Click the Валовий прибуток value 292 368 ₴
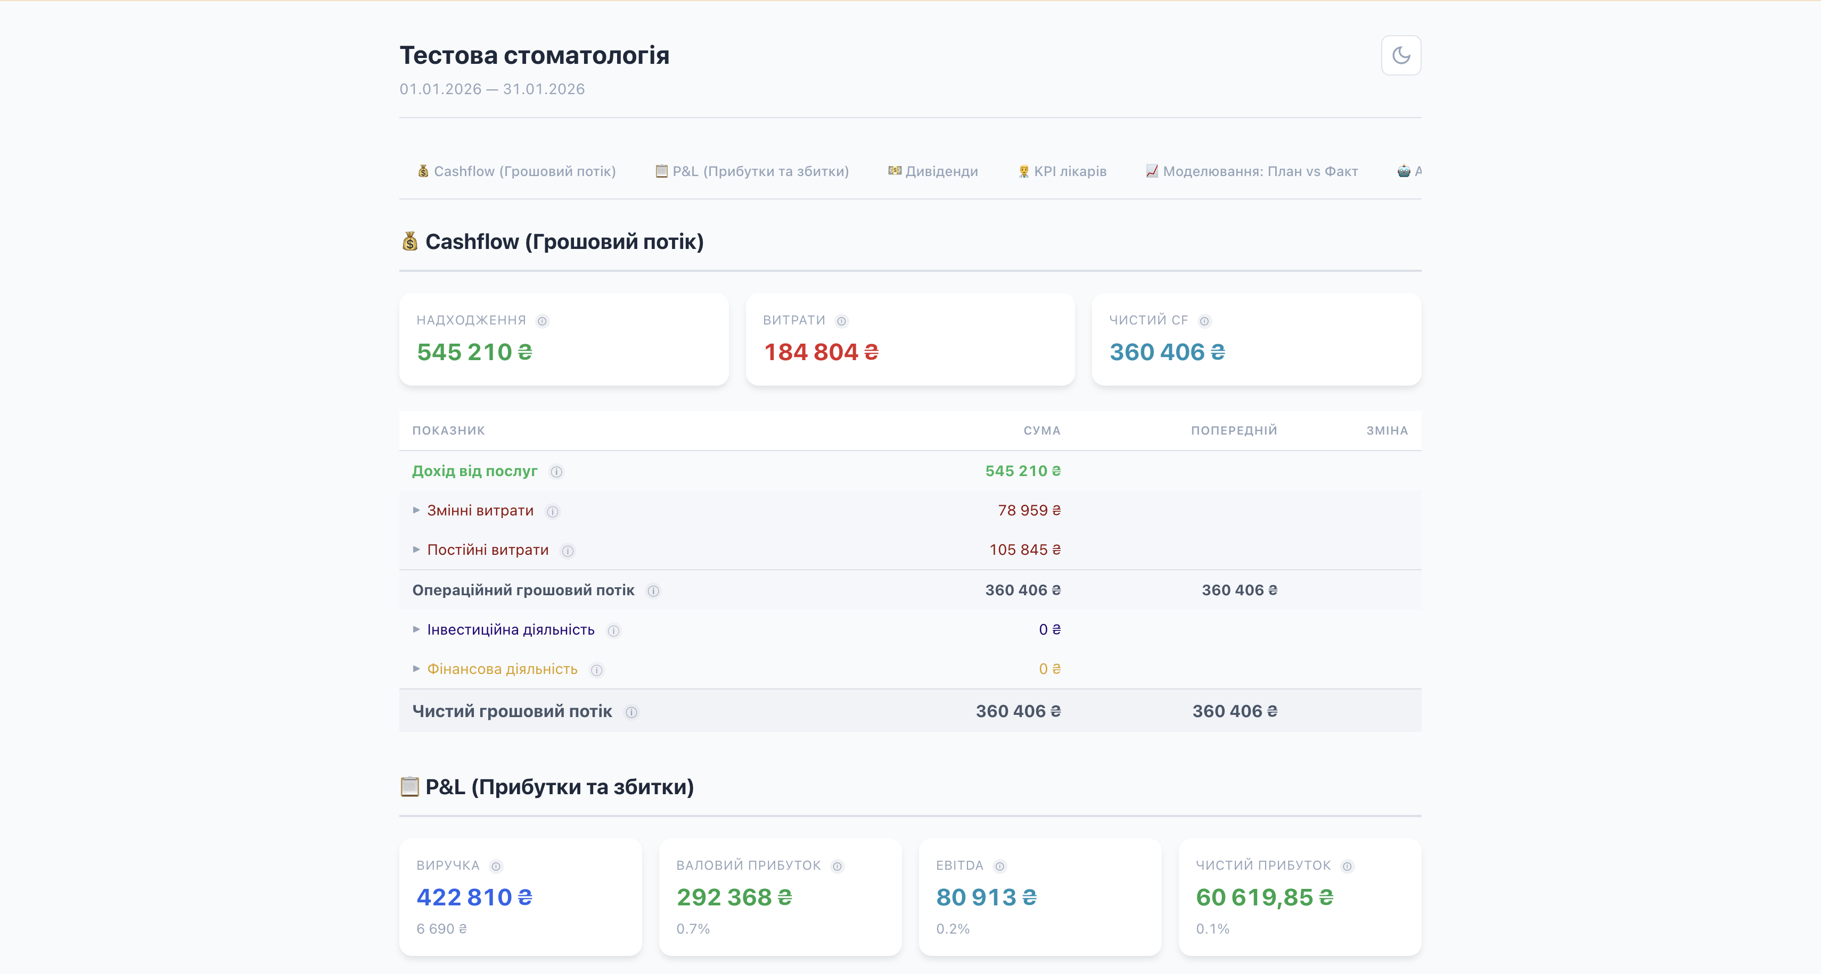The width and height of the screenshot is (1821, 974). click(734, 897)
